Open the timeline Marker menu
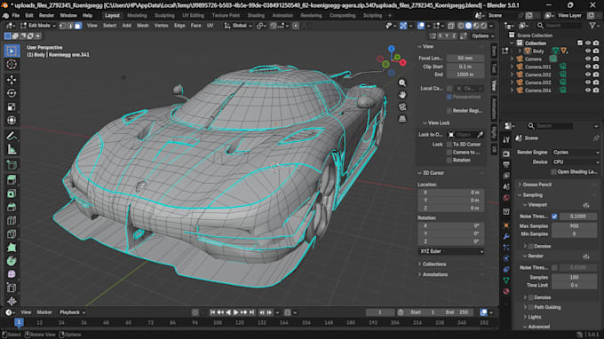The width and height of the screenshot is (604, 339). pyautogui.click(x=44, y=312)
